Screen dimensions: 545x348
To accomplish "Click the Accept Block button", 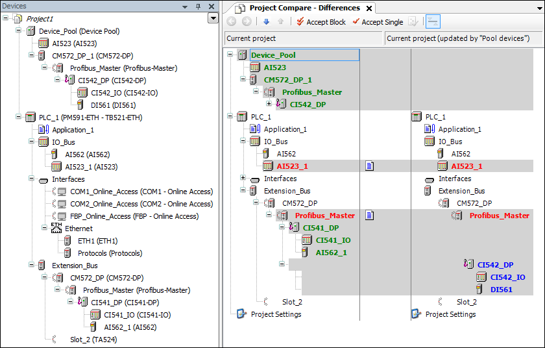I will click(x=321, y=21).
